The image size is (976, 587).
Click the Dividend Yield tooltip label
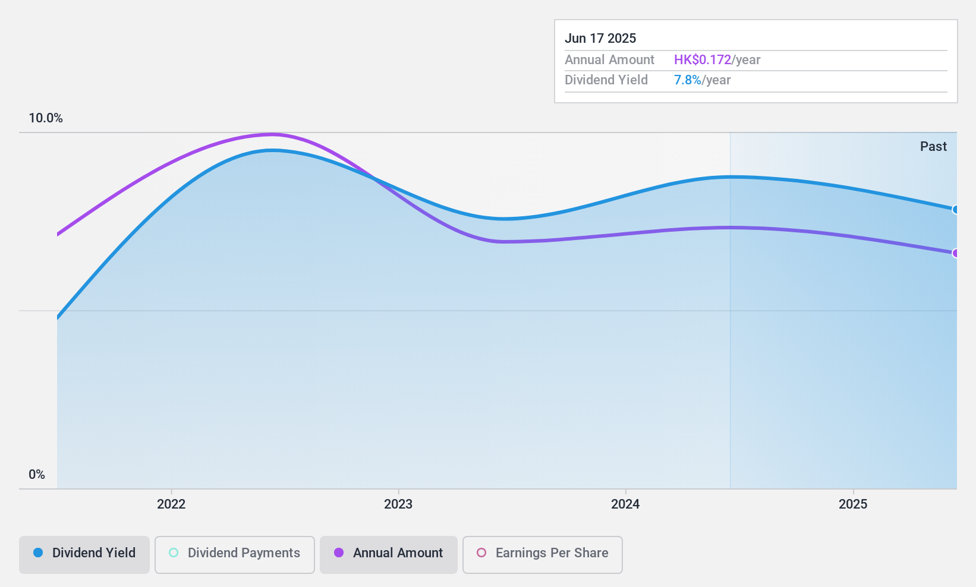pyautogui.click(x=606, y=80)
